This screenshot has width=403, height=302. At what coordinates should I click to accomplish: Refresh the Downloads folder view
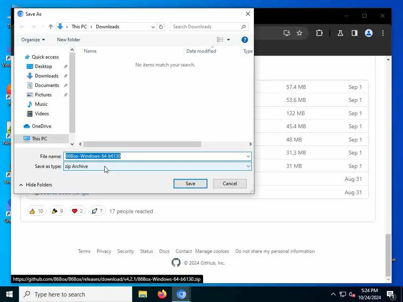pos(161,27)
